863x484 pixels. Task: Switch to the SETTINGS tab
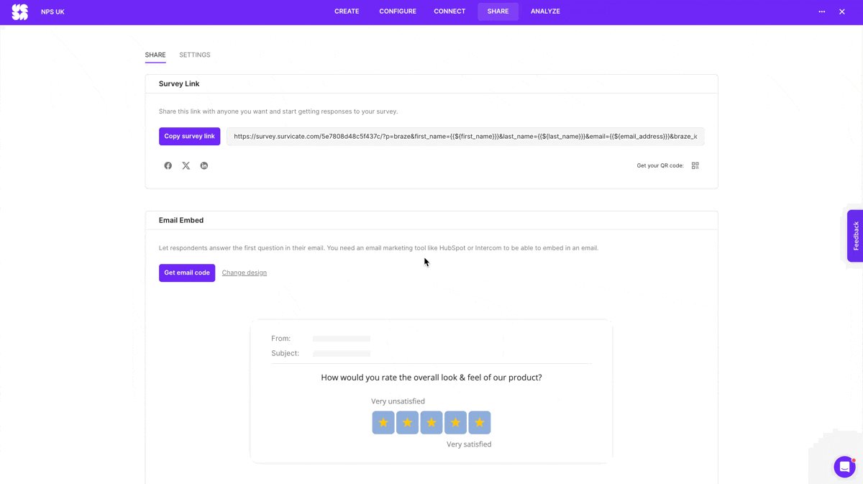pyautogui.click(x=194, y=55)
